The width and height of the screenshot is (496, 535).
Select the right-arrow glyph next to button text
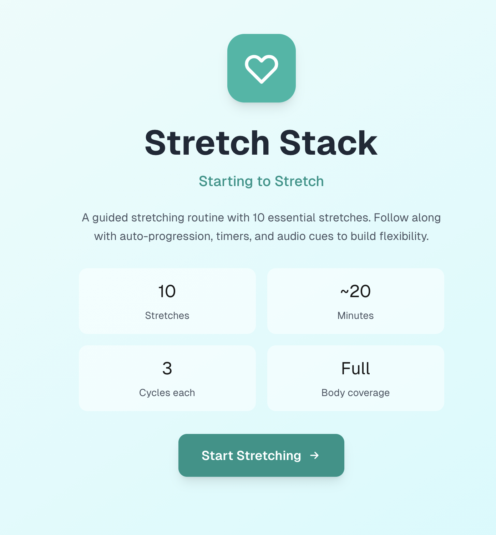pyautogui.click(x=314, y=455)
